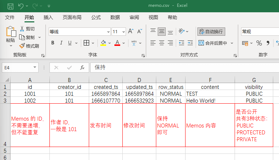Decrease font size with small A
The width and height of the screenshot is (279, 160).
pyautogui.click(x=140, y=31)
